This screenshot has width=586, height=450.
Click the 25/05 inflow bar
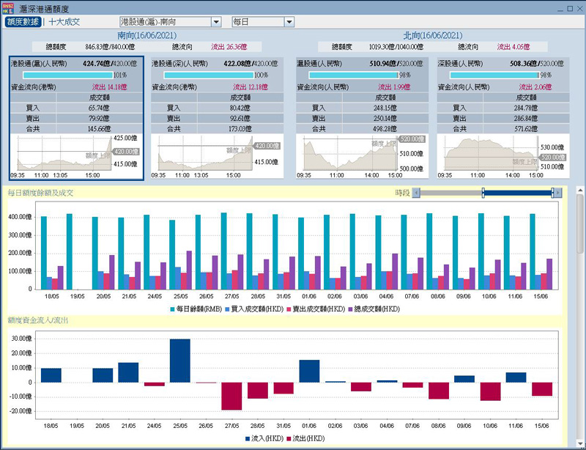(x=179, y=361)
